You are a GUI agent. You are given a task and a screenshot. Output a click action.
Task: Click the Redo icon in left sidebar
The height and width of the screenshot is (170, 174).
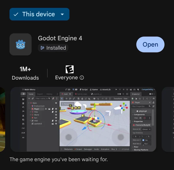tap(23, 111)
